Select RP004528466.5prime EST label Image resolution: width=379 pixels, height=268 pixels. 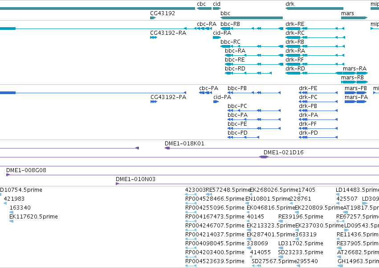click(215, 199)
